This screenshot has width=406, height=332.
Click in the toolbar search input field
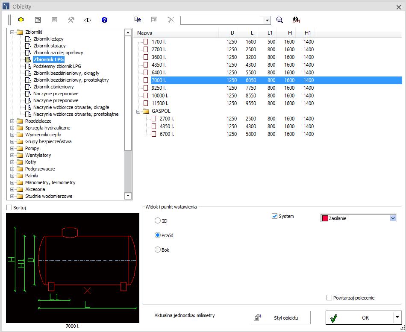pos(222,20)
